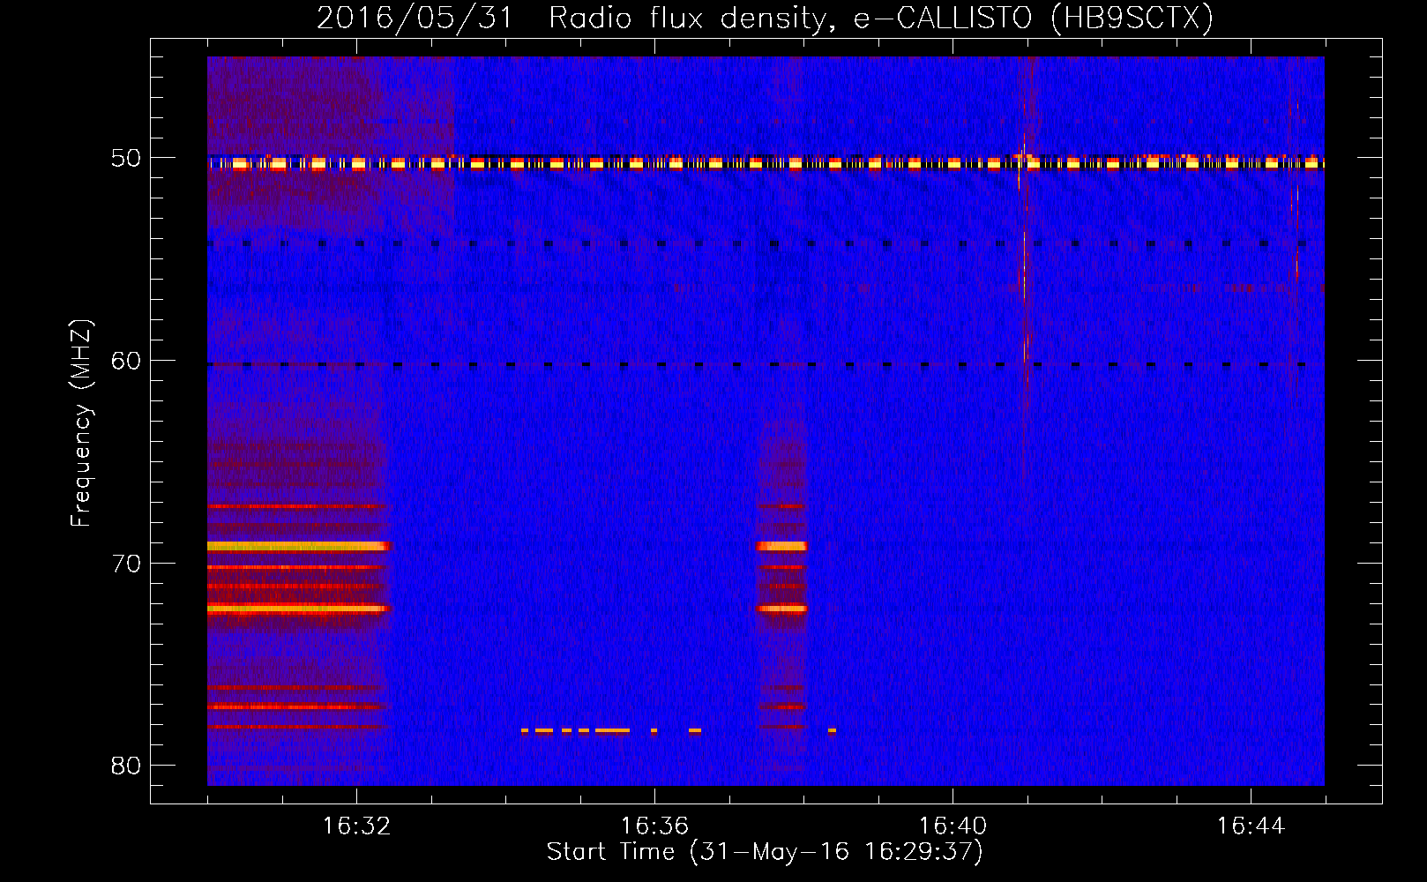Image resolution: width=1427 pixels, height=882 pixels.
Task: Click the plot title '2016/05/31 Radio flux density'
Action: 765,19
